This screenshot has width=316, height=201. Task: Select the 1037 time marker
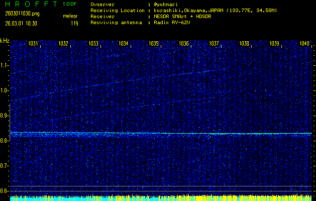pyautogui.click(x=214, y=44)
